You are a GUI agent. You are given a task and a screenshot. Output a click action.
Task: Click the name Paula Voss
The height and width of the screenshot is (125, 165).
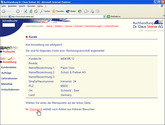point(68,68)
